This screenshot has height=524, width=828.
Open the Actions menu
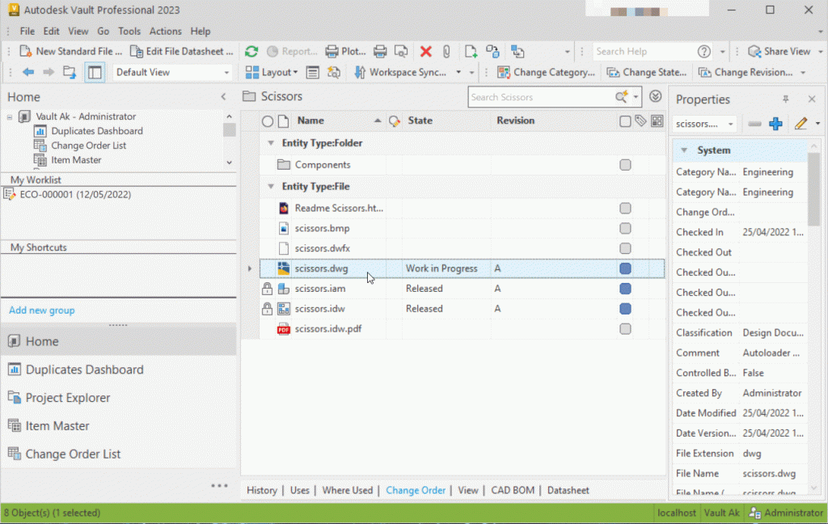tap(165, 32)
